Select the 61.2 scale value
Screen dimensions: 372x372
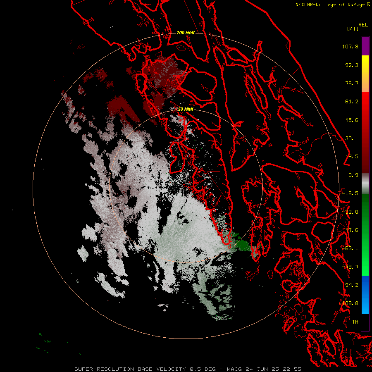pyautogui.click(x=352, y=102)
